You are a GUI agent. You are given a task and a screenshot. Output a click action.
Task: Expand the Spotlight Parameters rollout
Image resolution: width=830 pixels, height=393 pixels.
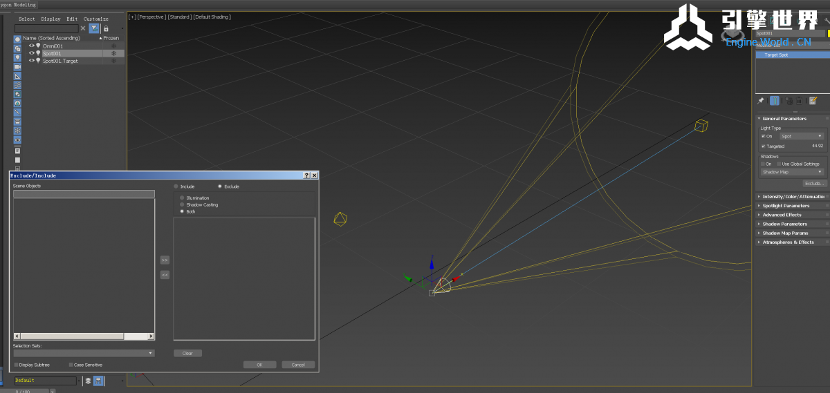(x=786, y=206)
